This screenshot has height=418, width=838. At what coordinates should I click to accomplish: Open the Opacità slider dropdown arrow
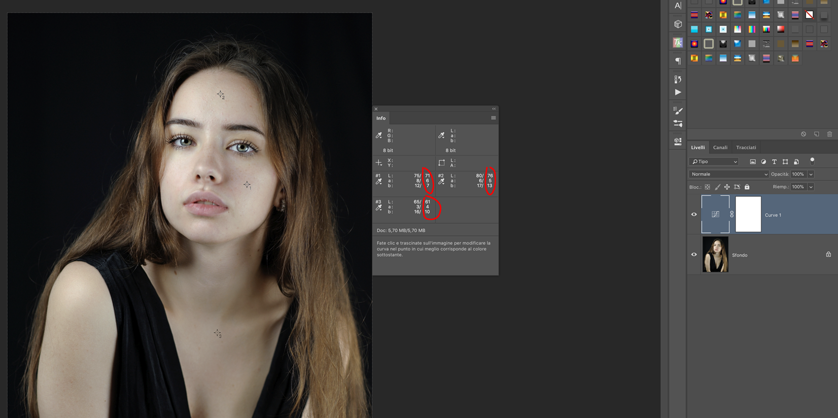click(x=811, y=174)
